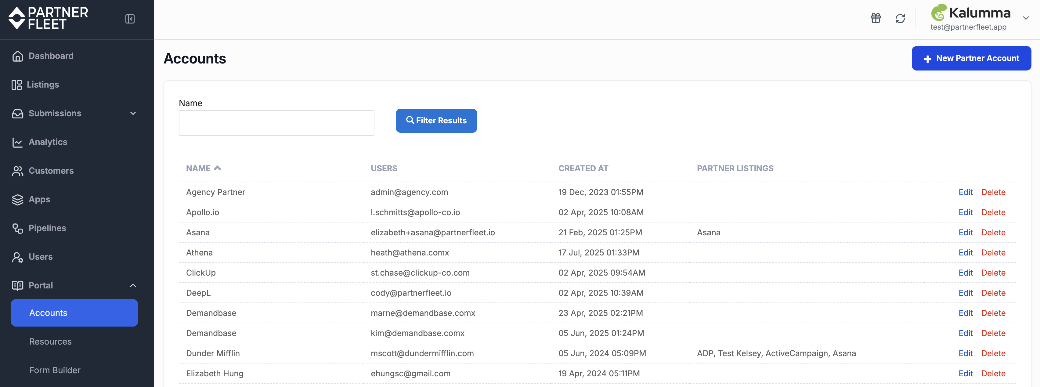
Task: Click the Partner Fleet logo
Action: [x=49, y=19]
